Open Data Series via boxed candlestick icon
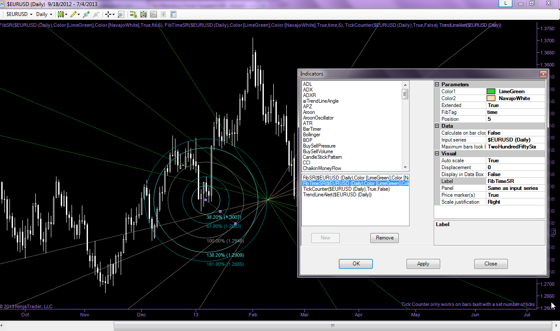560x331 pixels. point(143,14)
